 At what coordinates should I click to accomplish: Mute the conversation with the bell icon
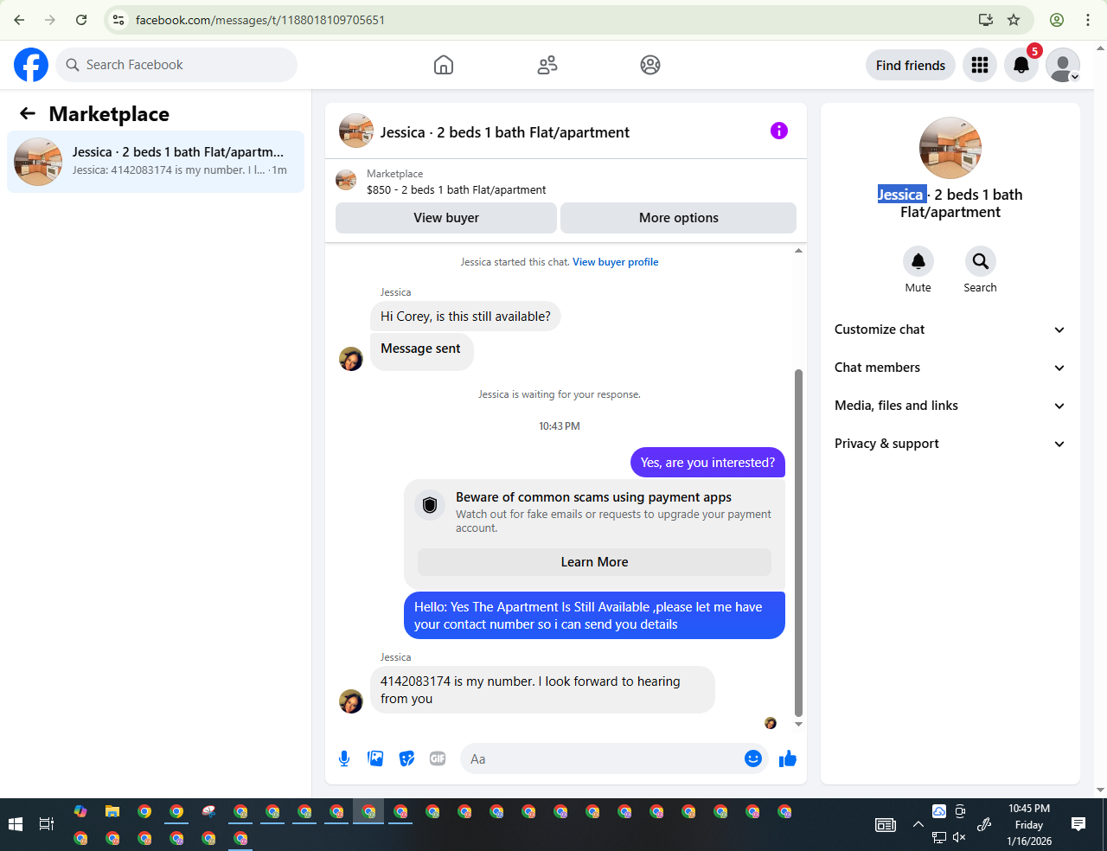coord(918,261)
